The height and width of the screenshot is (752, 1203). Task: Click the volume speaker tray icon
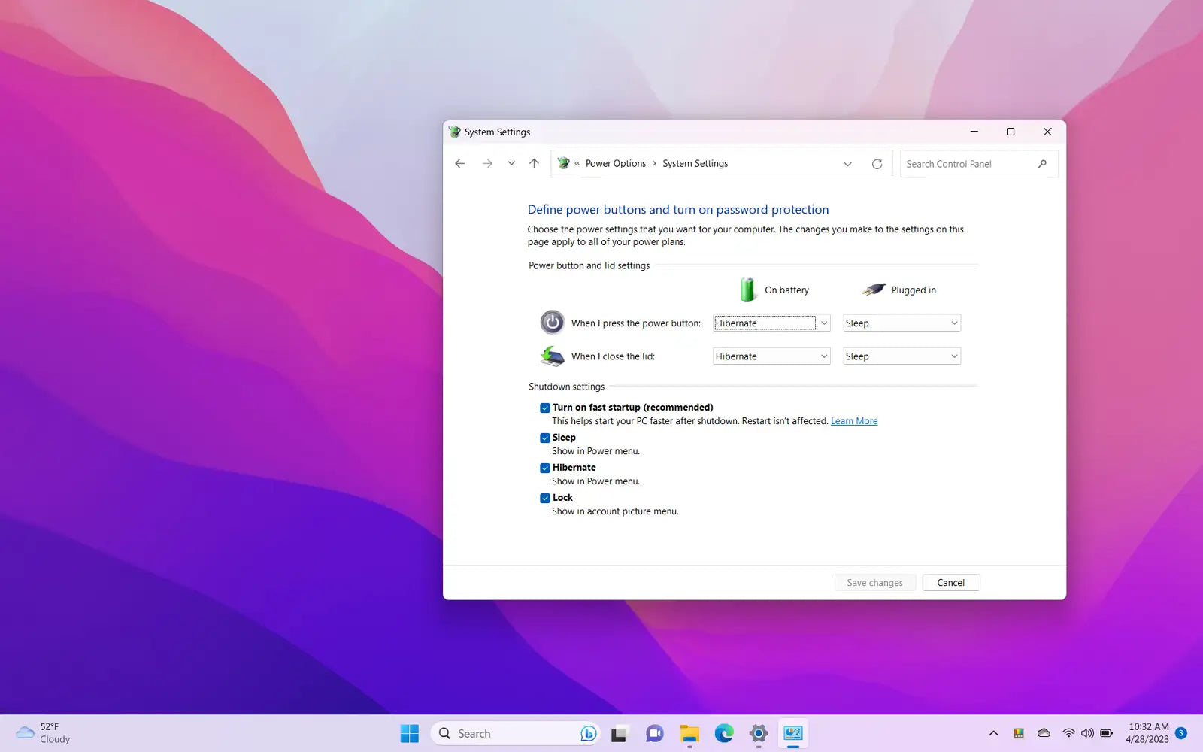pyautogui.click(x=1087, y=733)
